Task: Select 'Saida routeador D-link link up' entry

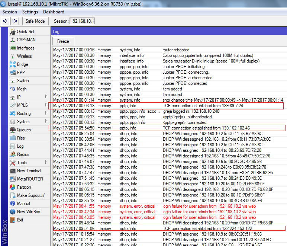Action: [x=170, y=61]
